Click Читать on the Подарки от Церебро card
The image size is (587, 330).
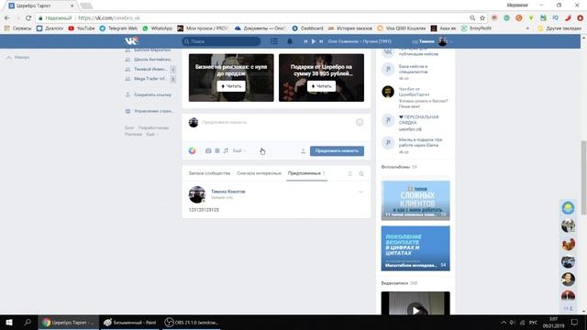321,86
